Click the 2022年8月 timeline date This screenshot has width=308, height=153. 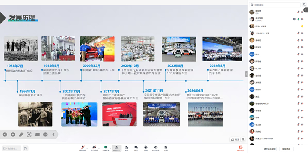(175, 66)
